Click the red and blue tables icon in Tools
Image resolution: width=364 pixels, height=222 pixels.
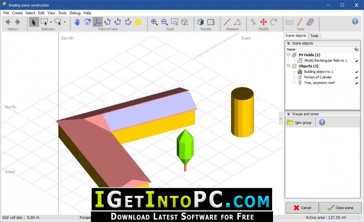point(310,22)
